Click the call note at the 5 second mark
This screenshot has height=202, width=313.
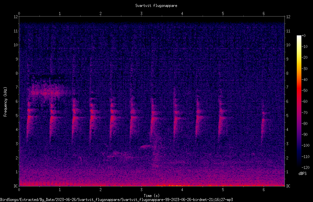[x=222, y=117]
